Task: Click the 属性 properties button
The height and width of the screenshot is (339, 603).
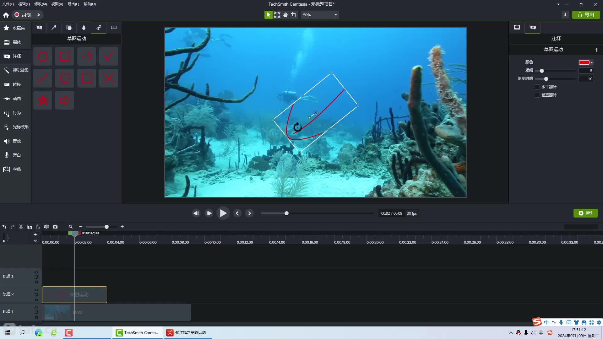Action: coord(586,213)
